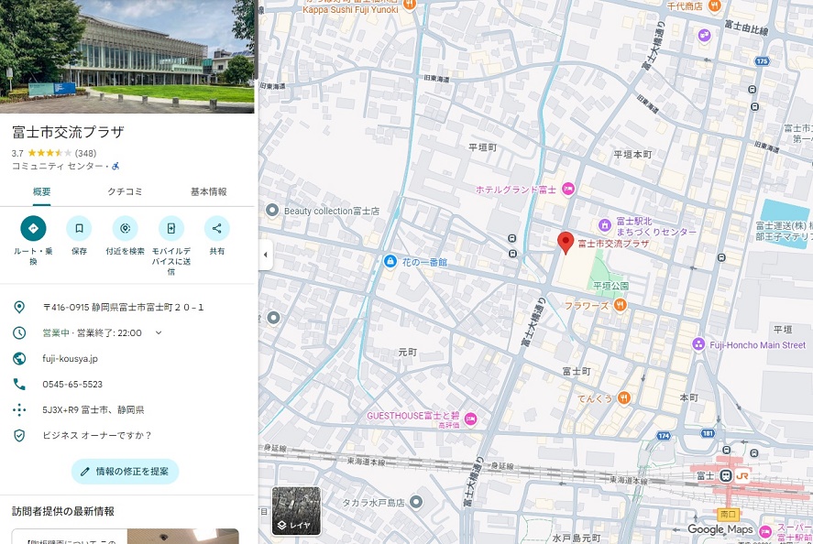Select the red 富士市交流プラザ map pin
The height and width of the screenshot is (544, 813).
(x=566, y=243)
